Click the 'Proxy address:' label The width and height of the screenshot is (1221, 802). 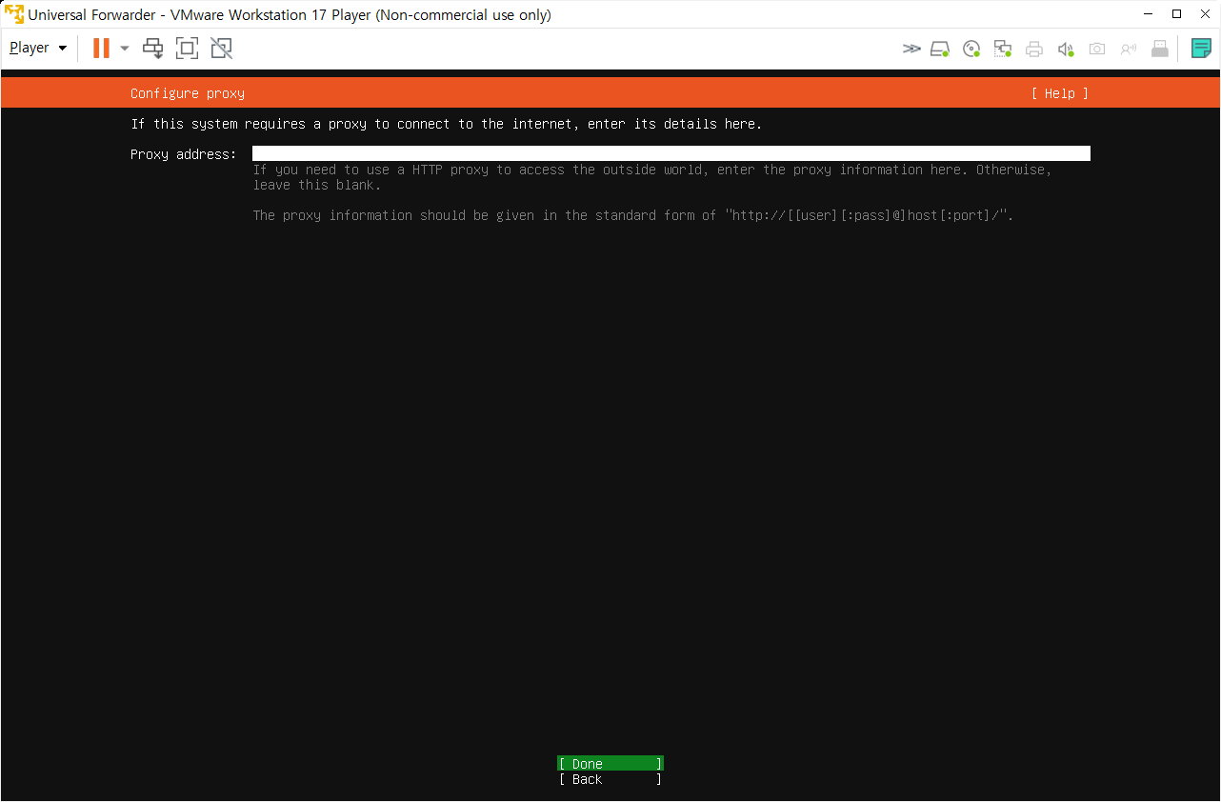[183, 154]
